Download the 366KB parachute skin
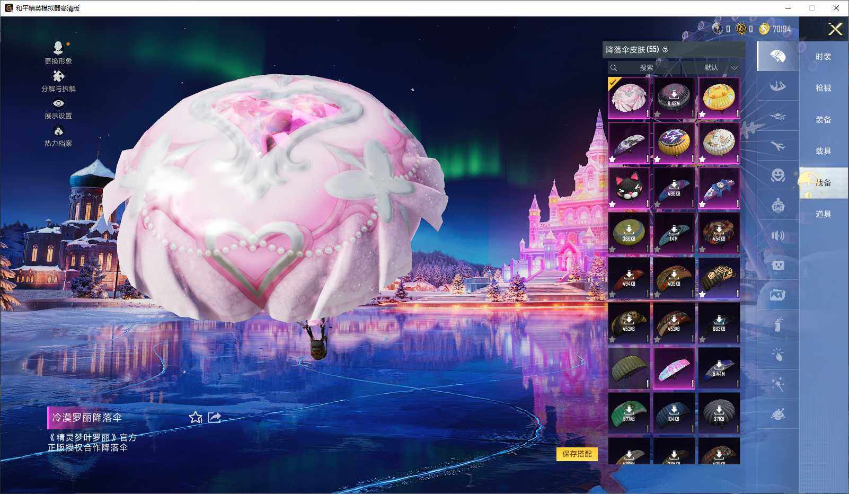Image resolution: width=849 pixels, height=494 pixels. click(x=629, y=233)
